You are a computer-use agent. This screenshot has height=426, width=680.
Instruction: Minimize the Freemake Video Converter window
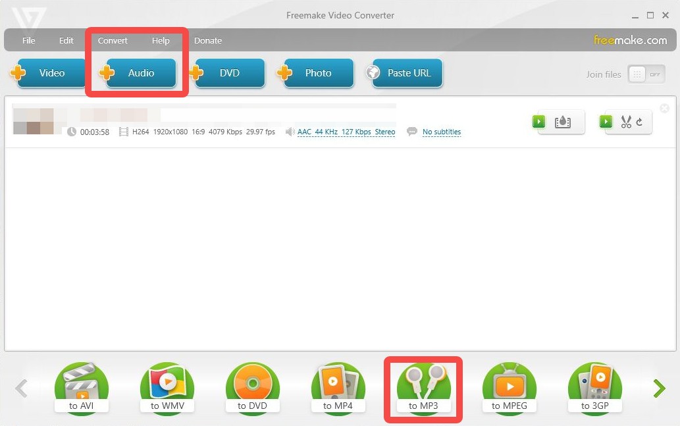[635, 16]
